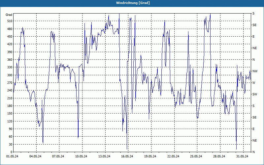Click the Grad axis unit label
This screenshot has height=165, width=264.
pos(9,15)
